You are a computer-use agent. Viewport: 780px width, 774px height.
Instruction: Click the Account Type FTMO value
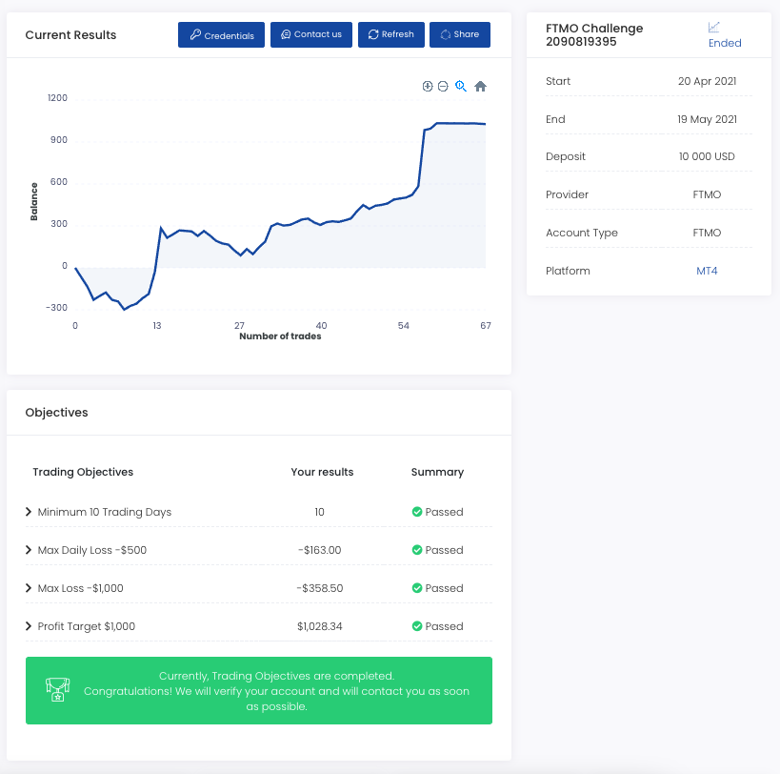tap(707, 233)
